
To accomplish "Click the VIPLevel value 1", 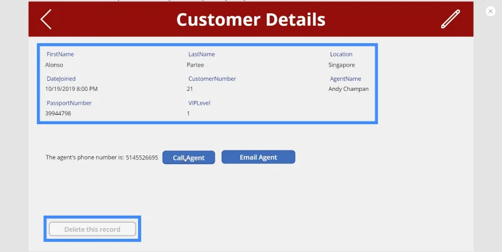I will pyautogui.click(x=188, y=113).
